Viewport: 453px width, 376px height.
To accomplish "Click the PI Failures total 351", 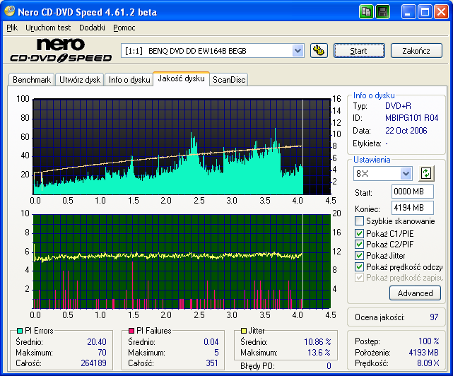I will [212, 363].
